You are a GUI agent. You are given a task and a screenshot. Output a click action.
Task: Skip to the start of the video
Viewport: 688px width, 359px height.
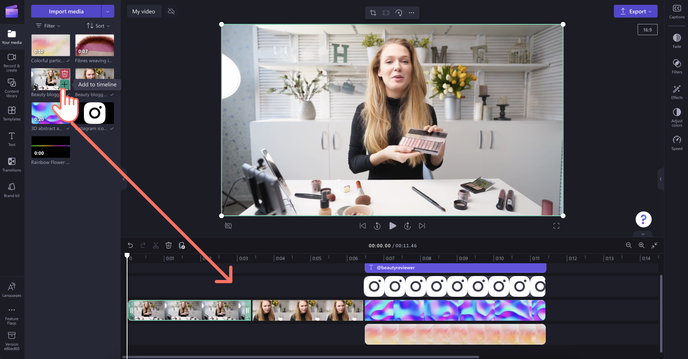[x=363, y=226]
